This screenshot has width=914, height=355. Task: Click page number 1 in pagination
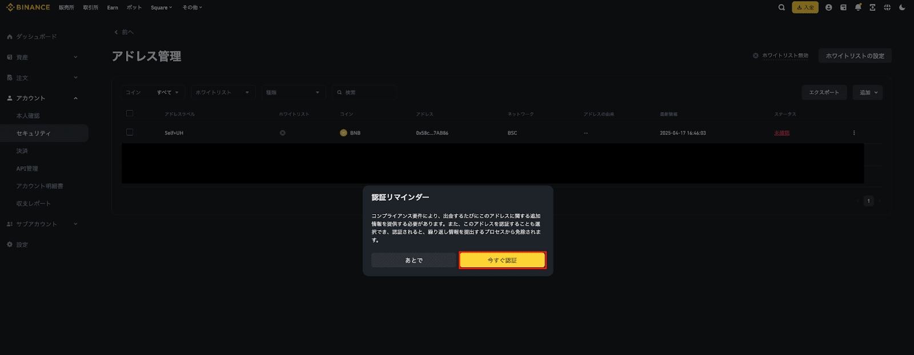coord(869,201)
